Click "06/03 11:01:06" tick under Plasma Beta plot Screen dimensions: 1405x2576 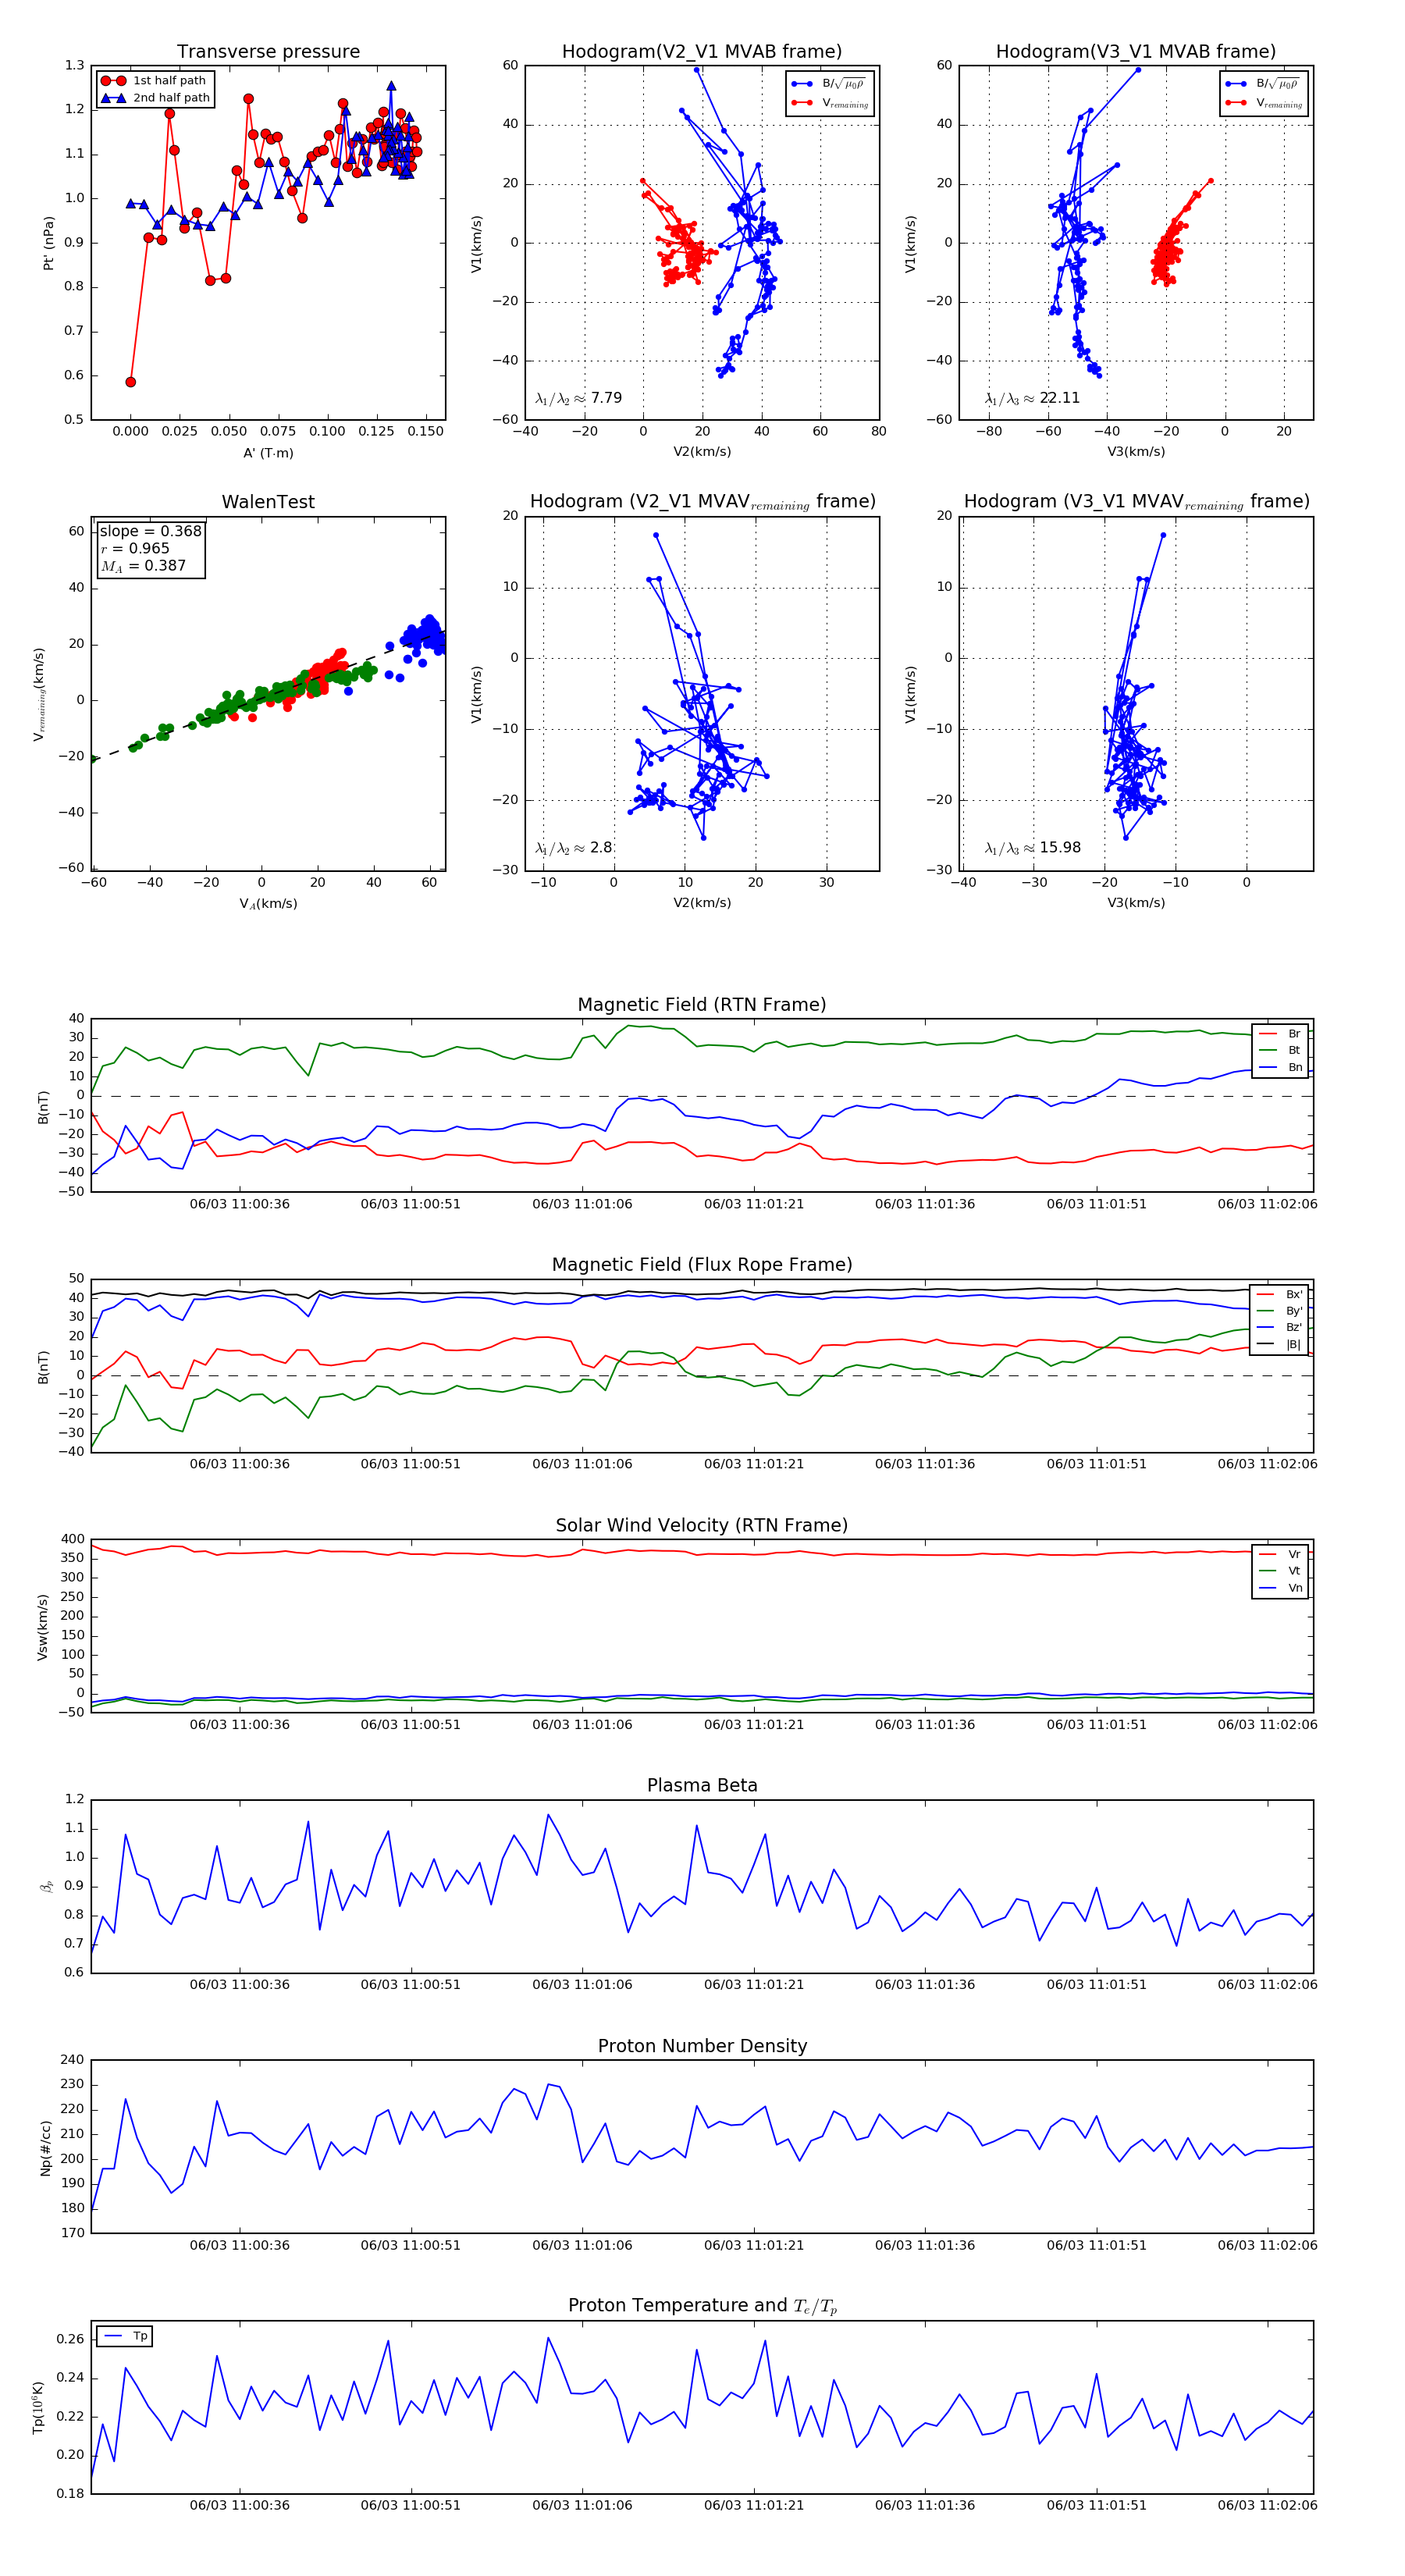tap(582, 1984)
